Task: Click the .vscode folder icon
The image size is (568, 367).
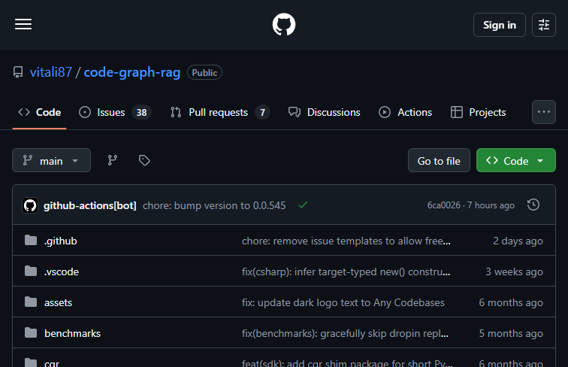Action: tap(31, 271)
